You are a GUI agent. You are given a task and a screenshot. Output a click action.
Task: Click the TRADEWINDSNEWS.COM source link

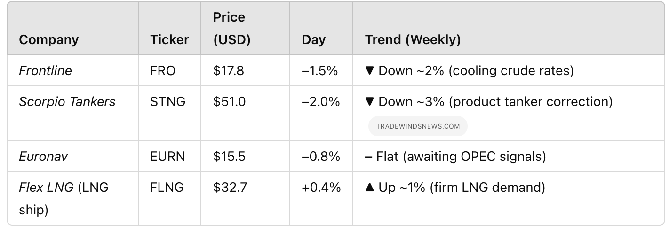click(418, 126)
